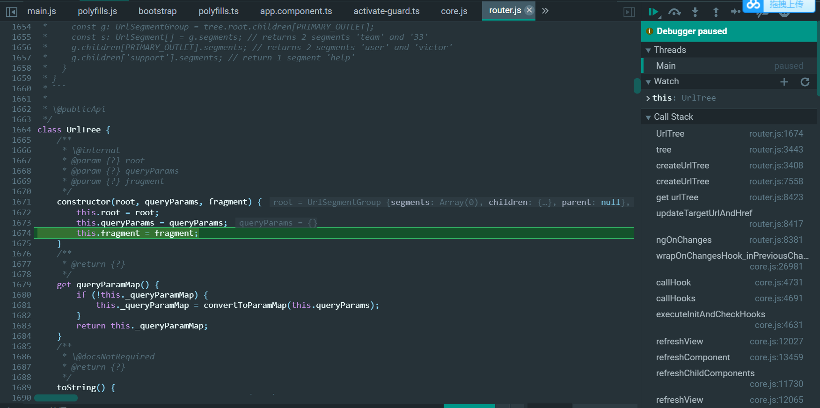Step into next function call
This screenshot has height=408, width=820.
[x=695, y=12]
